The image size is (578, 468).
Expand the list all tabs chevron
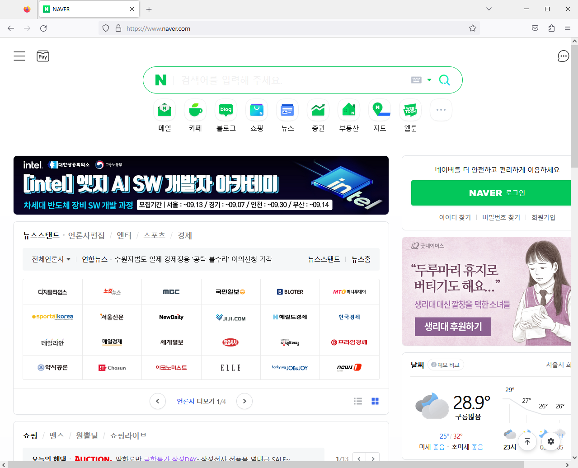click(x=489, y=9)
